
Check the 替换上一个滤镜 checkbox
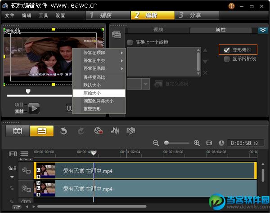(130, 42)
